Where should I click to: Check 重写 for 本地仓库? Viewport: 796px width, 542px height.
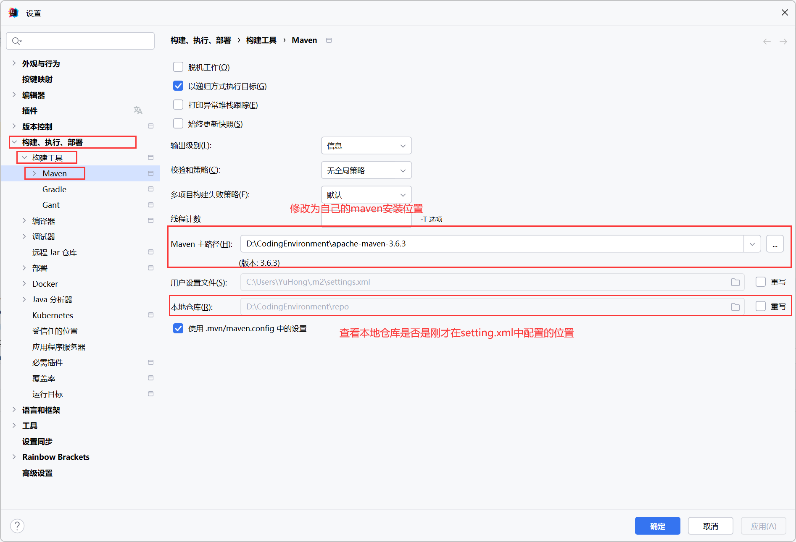point(761,306)
